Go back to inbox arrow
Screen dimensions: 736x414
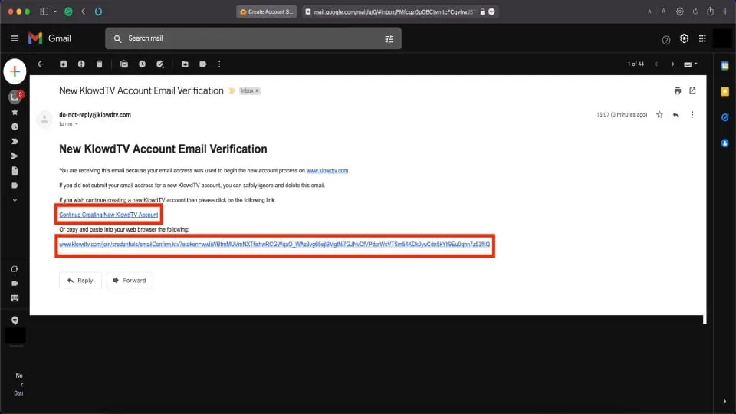coord(41,64)
